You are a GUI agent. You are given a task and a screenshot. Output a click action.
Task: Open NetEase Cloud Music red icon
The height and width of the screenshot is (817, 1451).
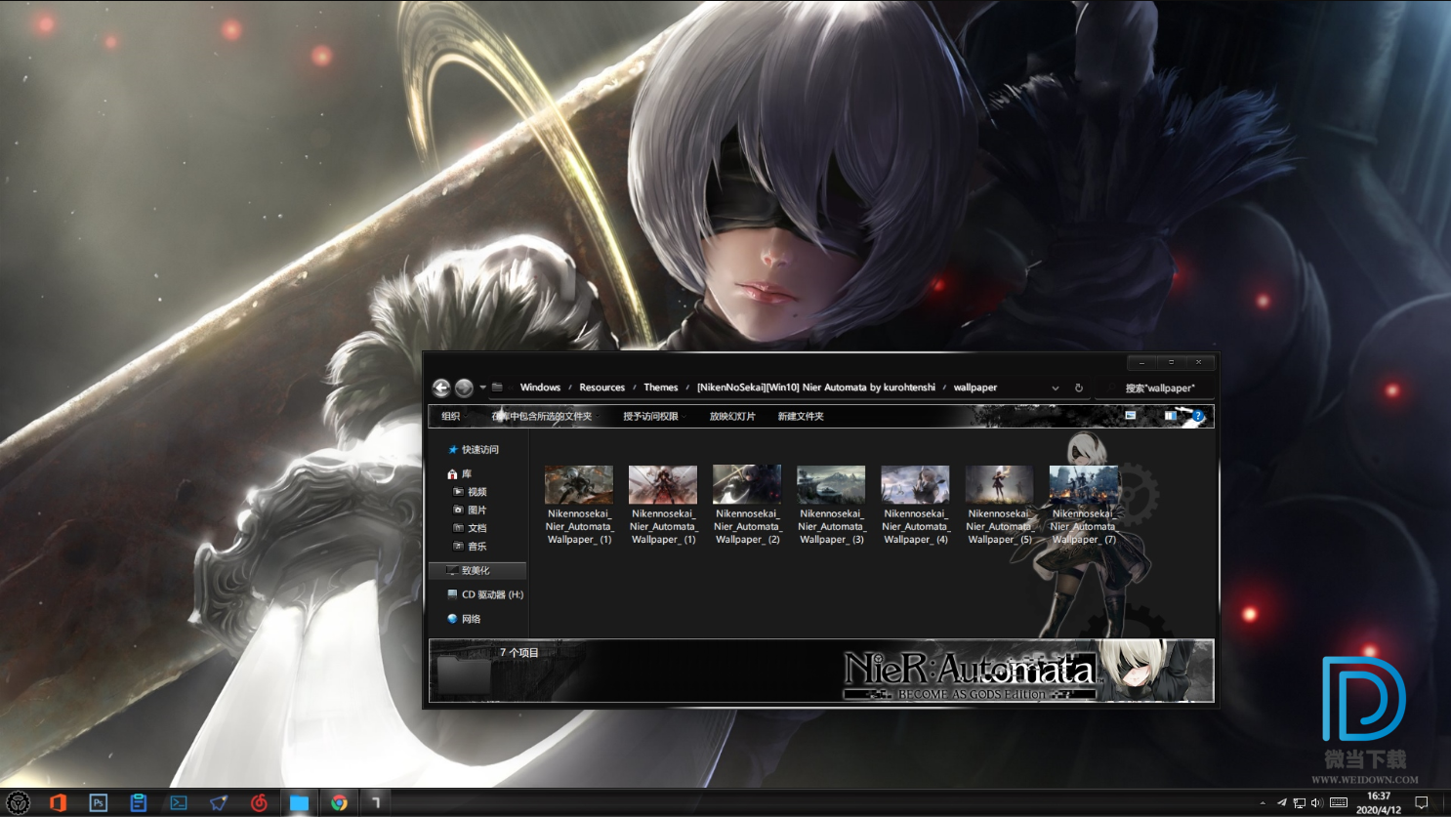(x=259, y=802)
